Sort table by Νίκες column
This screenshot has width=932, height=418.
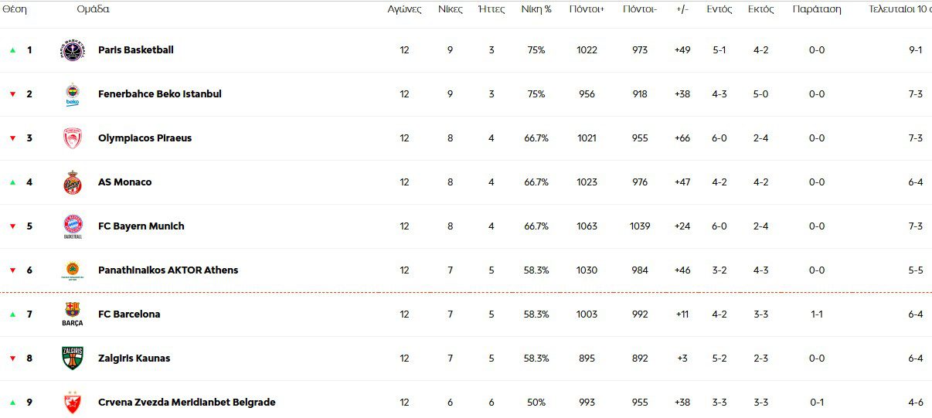[x=451, y=9]
